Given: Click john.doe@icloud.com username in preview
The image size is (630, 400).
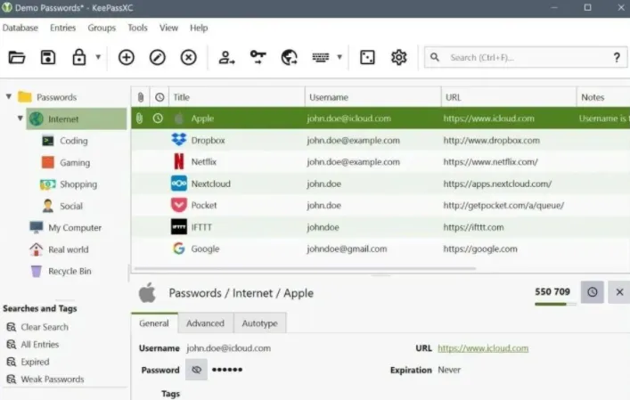Looking at the screenshot, I should coord(229,348).
